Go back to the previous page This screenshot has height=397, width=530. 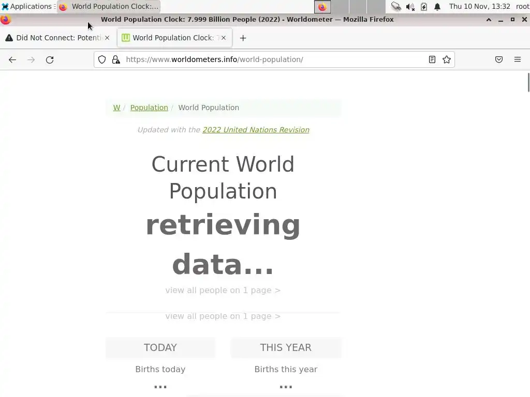pyautogui.click(x=12, y=60)
